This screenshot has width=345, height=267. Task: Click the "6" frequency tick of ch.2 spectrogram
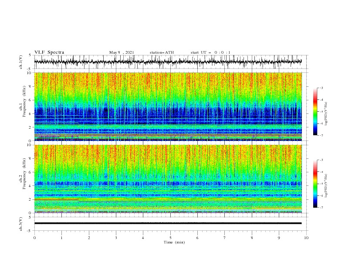coord(30,172)
